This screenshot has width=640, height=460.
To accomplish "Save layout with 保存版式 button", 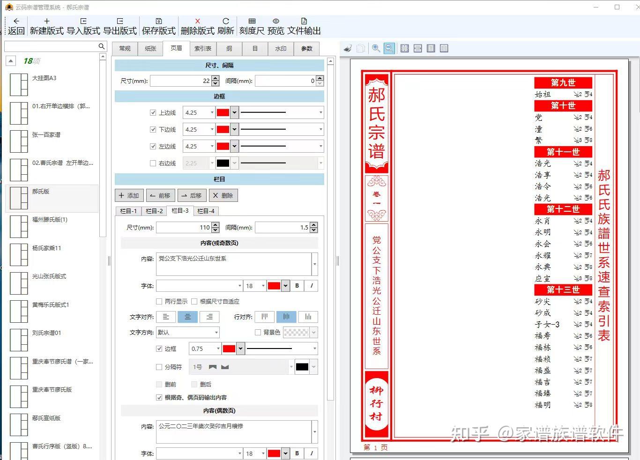I will point(158,26).
